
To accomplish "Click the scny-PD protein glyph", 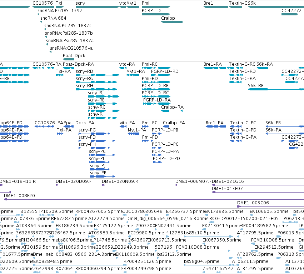I will [x=97, y=141].
